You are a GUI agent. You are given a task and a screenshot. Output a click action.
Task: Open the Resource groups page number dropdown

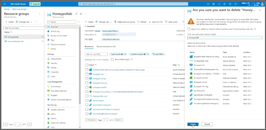pos(18,124)
